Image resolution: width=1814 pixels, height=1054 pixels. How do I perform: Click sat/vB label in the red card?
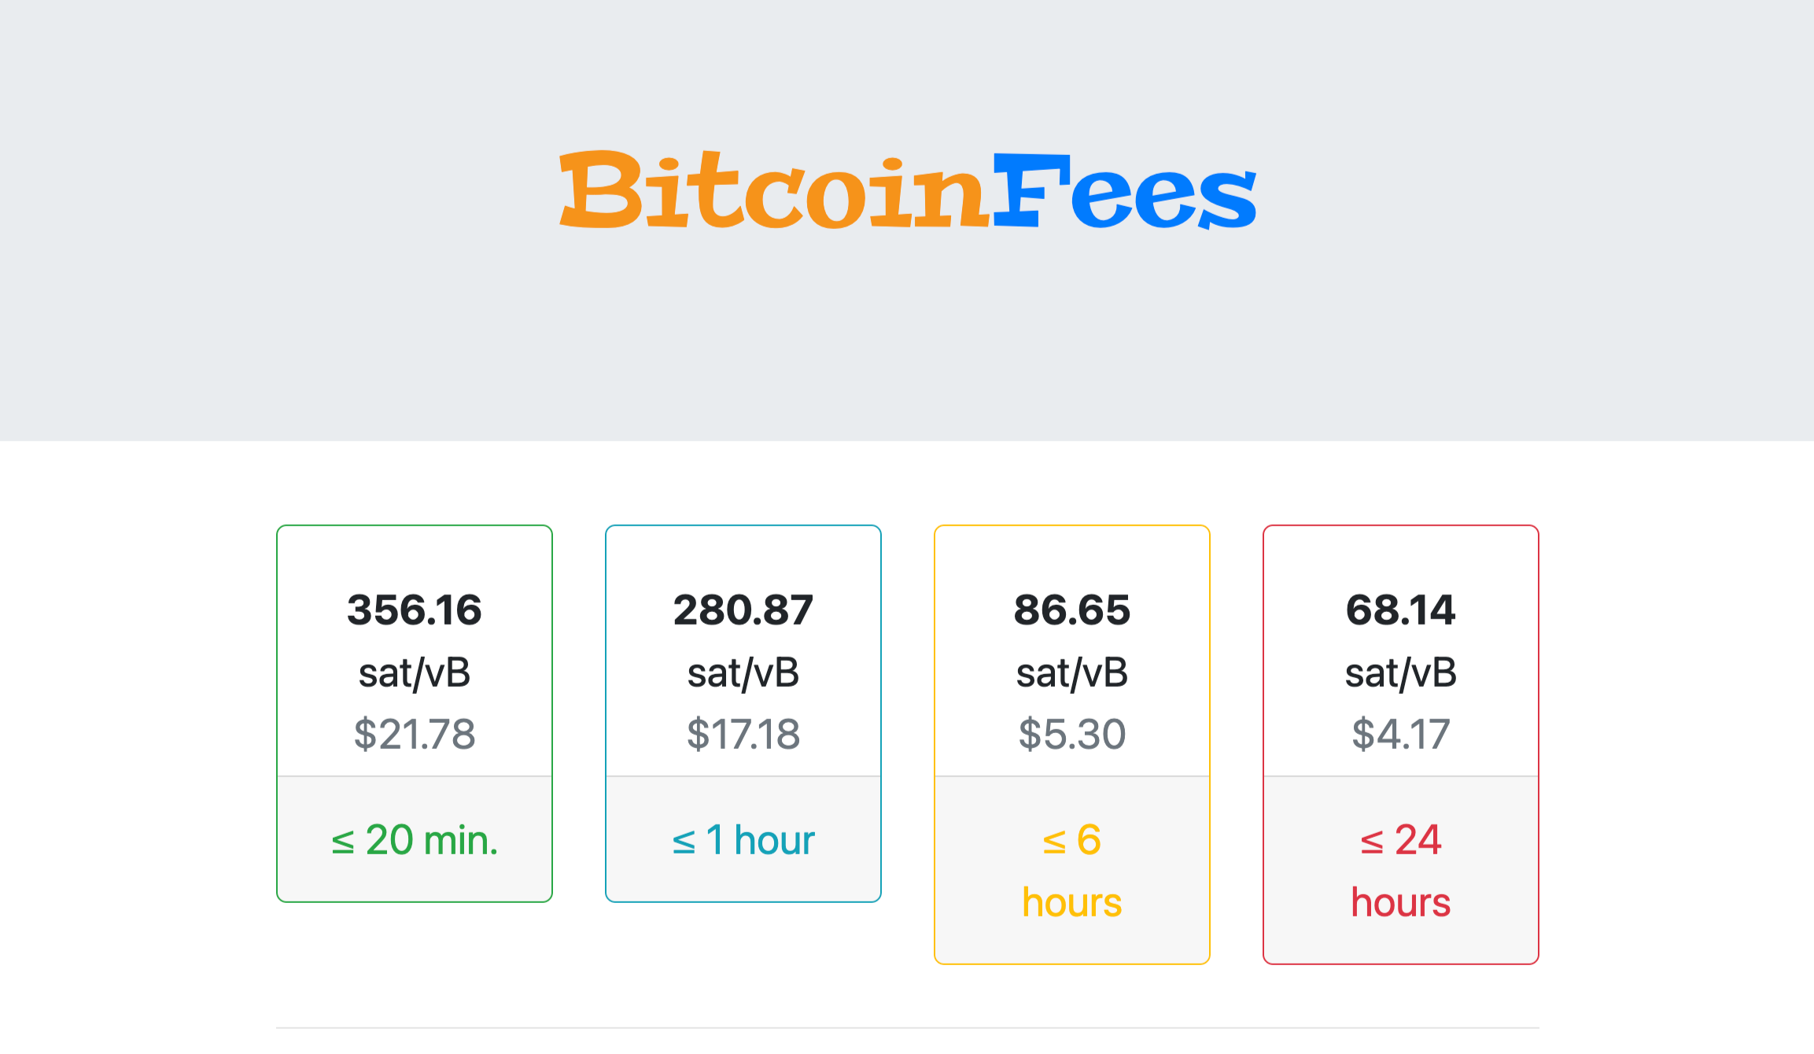tap(1401, 673)
